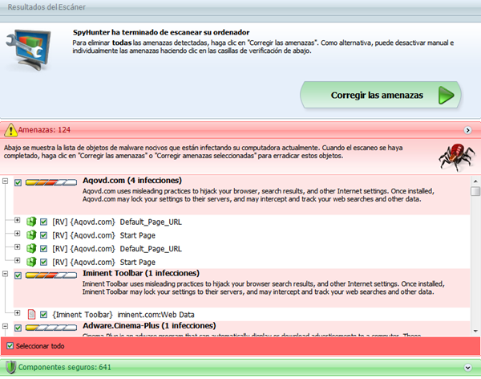Click the green registry icon of second Default_Page_URL row
481x379 pixels.
[x=31, y=248]
